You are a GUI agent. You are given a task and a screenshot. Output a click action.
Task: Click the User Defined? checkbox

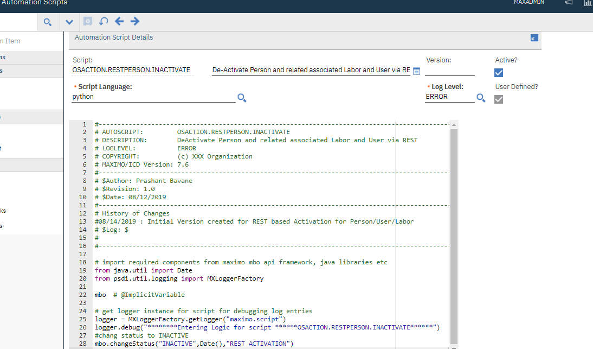[499, 99]
